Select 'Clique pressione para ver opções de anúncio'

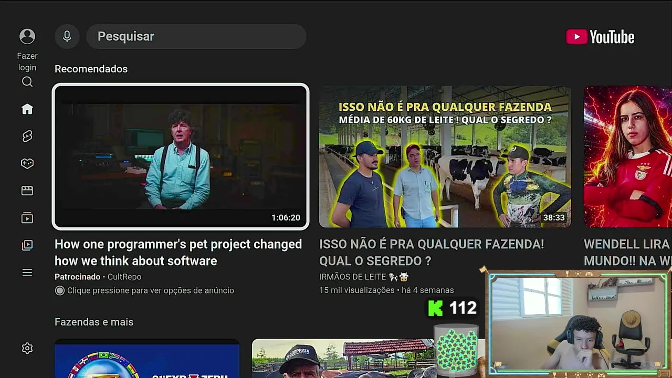(x=144, y=290)
